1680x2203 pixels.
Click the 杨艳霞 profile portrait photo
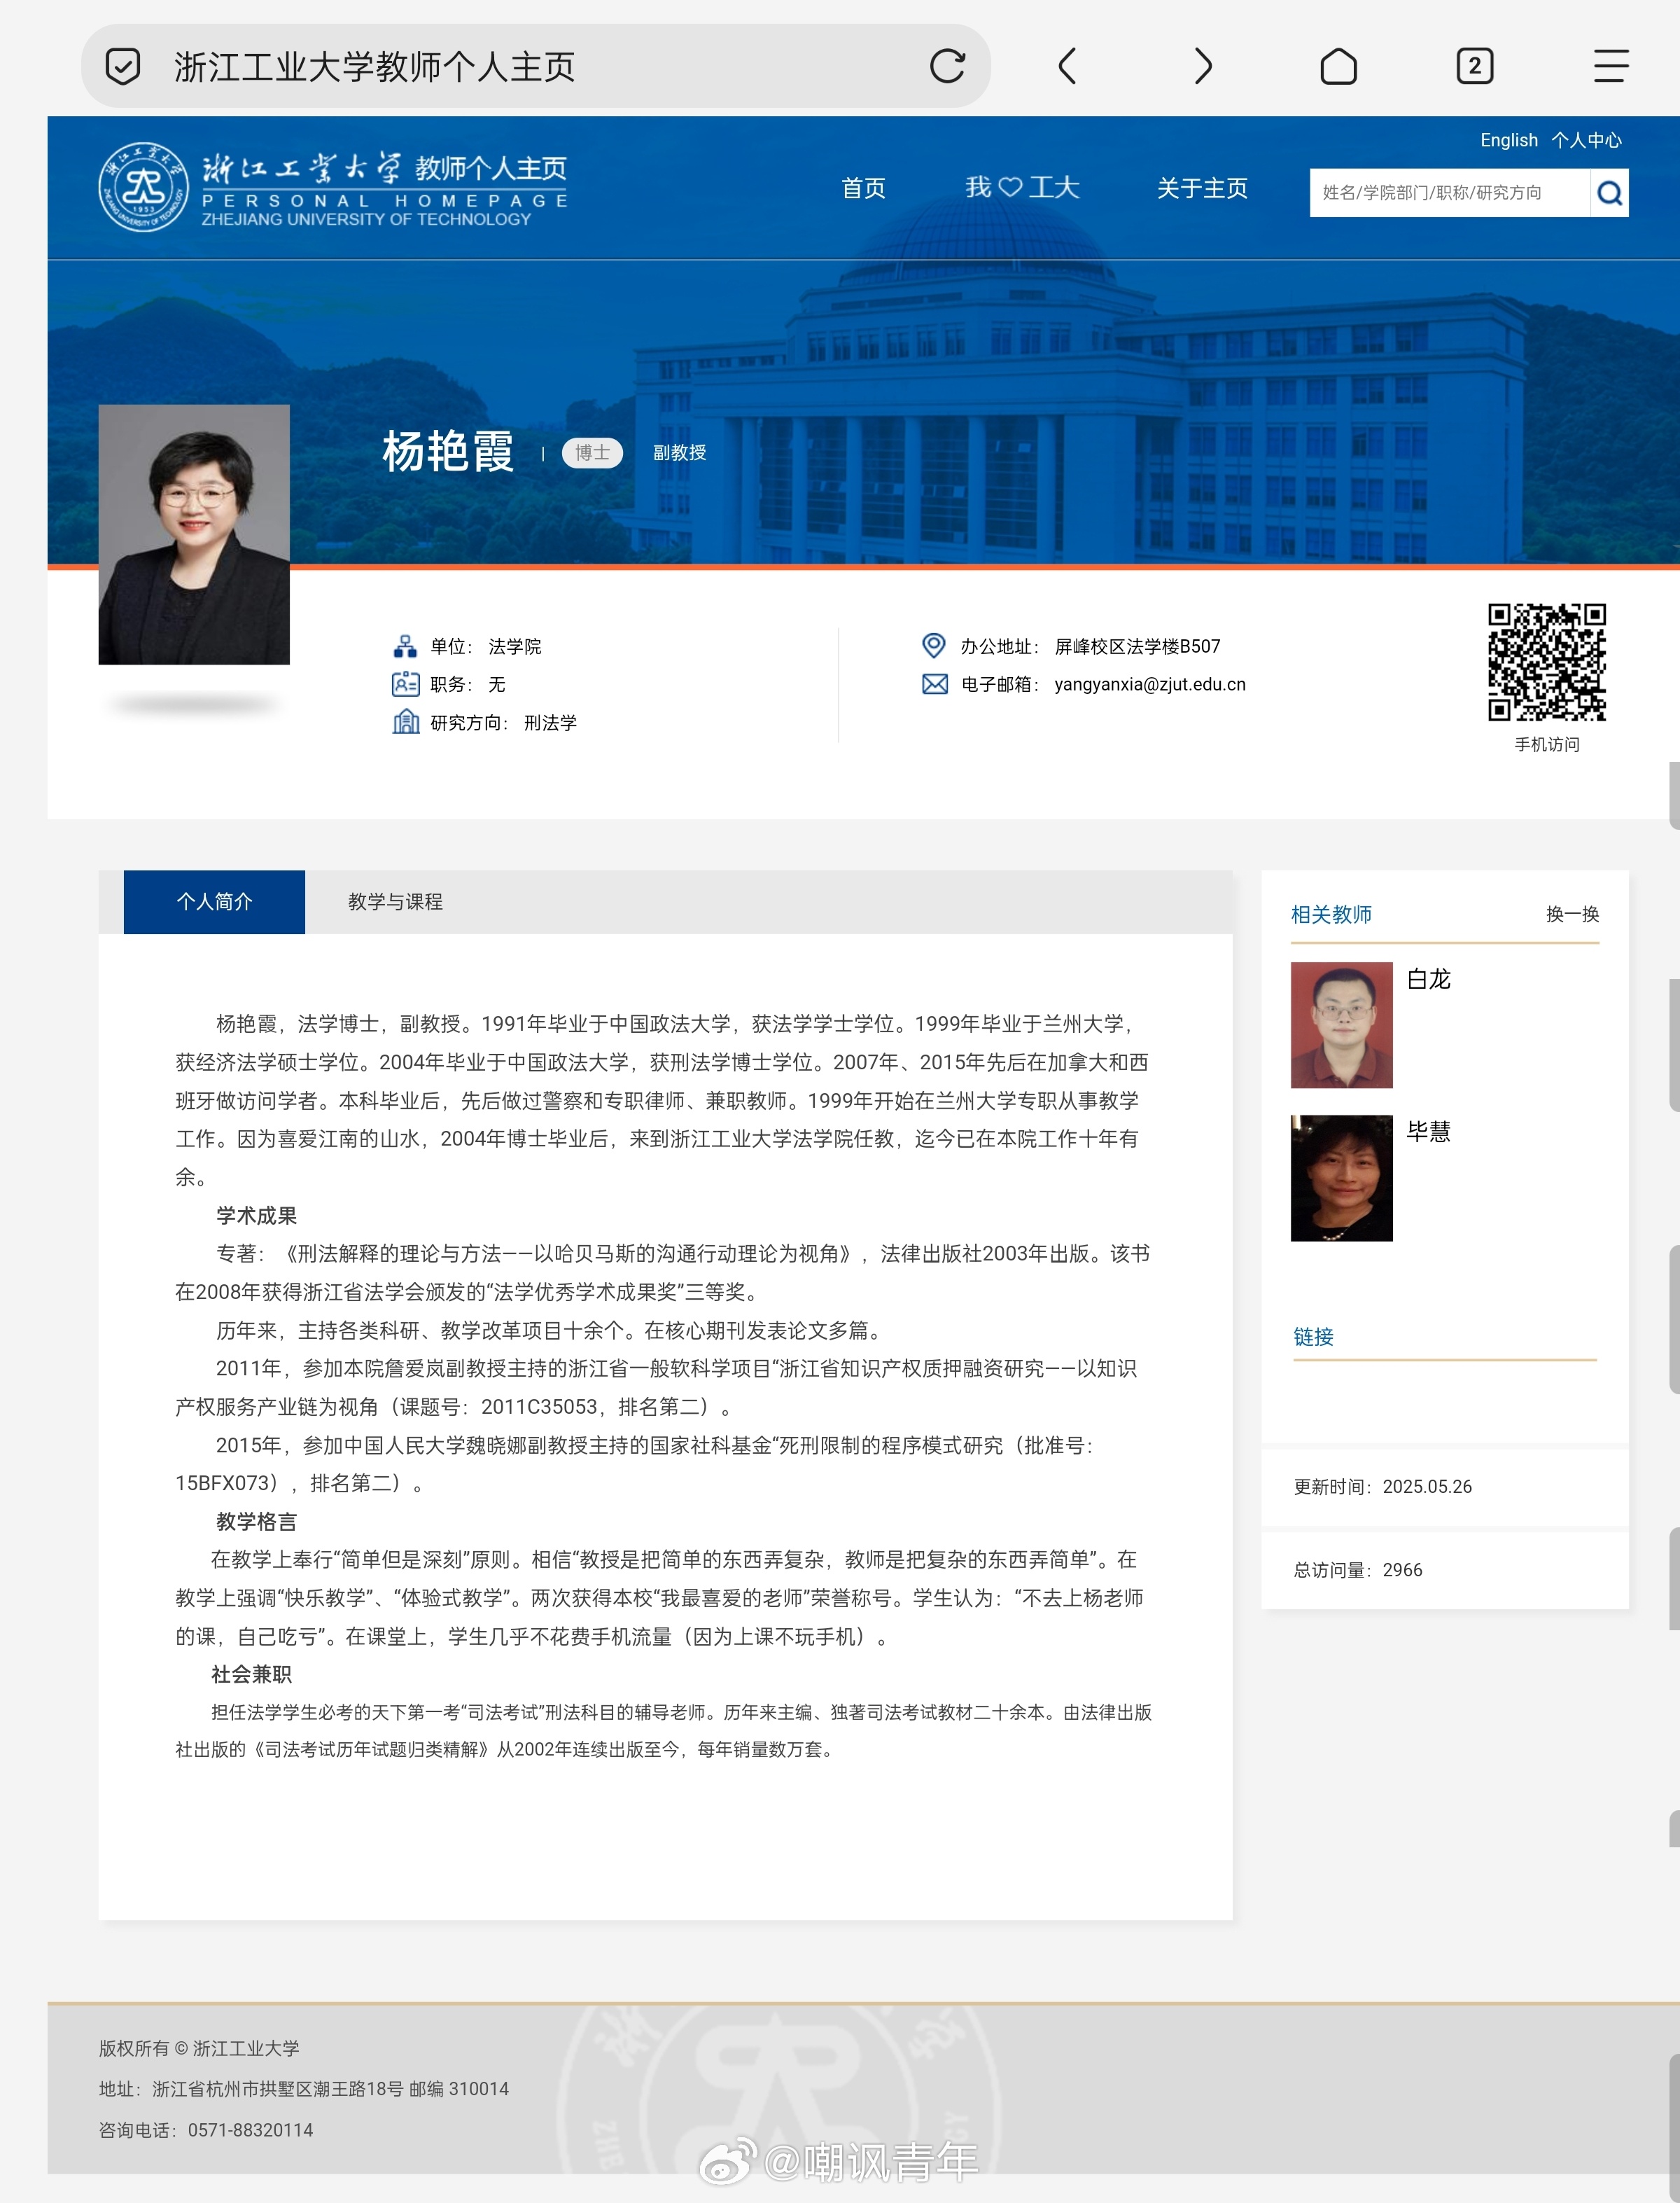194,534
